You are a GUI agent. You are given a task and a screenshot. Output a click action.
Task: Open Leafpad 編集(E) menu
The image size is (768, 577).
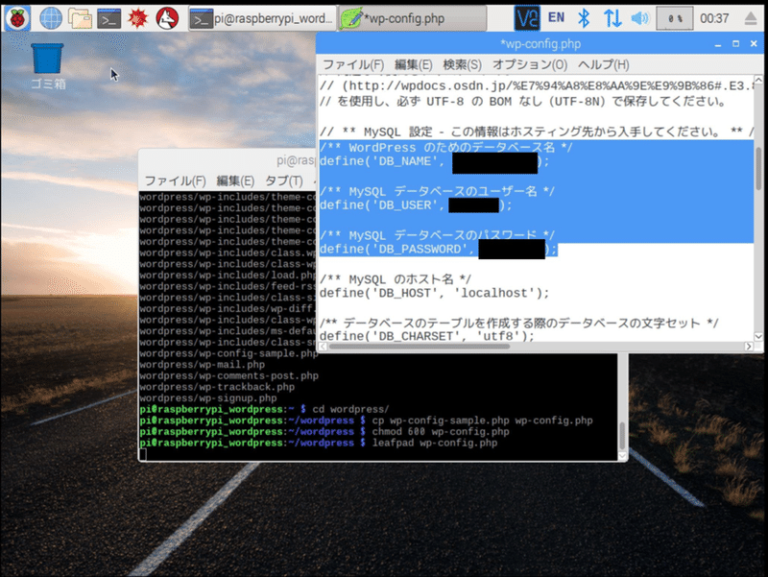tap(414, 64)
